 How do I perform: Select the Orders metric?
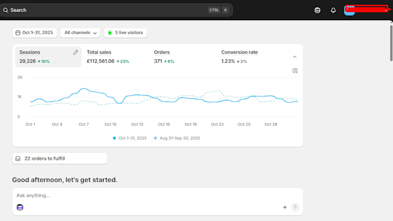coord(164,57)
